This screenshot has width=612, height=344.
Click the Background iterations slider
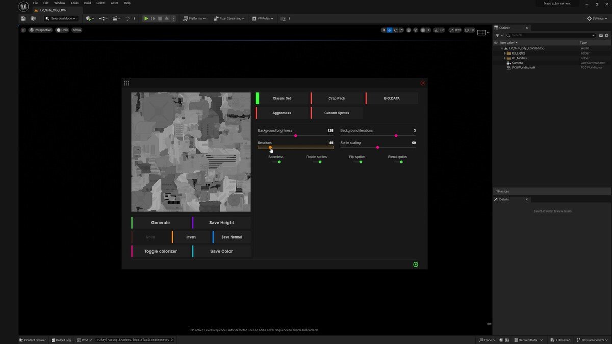(x=378, y=136)
